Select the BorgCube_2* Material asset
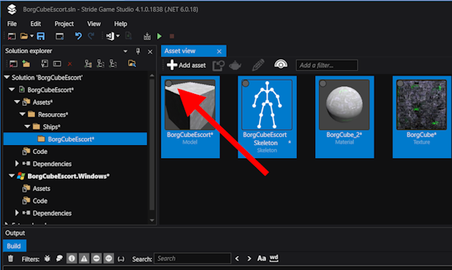Image resolution: width=452 pixels, height=270 pixels. point(344,117)
